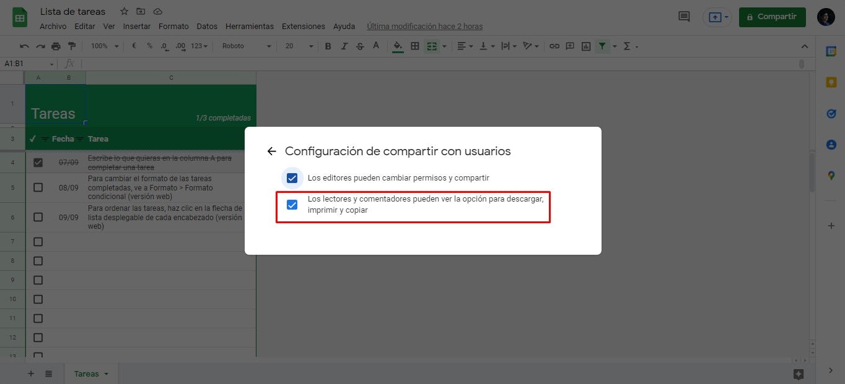Uncheck 'Los editores pueden cambiar permisos y compartir'
The image size is (845, 384).
[292, 177]
